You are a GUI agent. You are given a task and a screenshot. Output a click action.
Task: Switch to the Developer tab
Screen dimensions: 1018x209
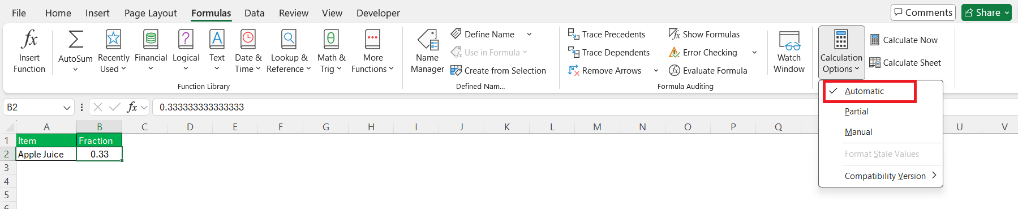point(378,13)
